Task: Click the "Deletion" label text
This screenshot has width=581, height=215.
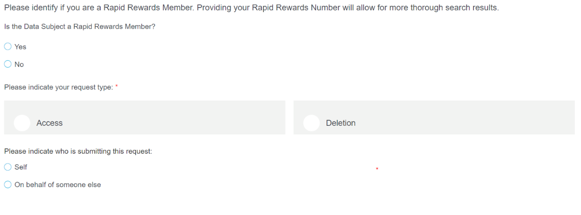Action: [x=340, y=123]
